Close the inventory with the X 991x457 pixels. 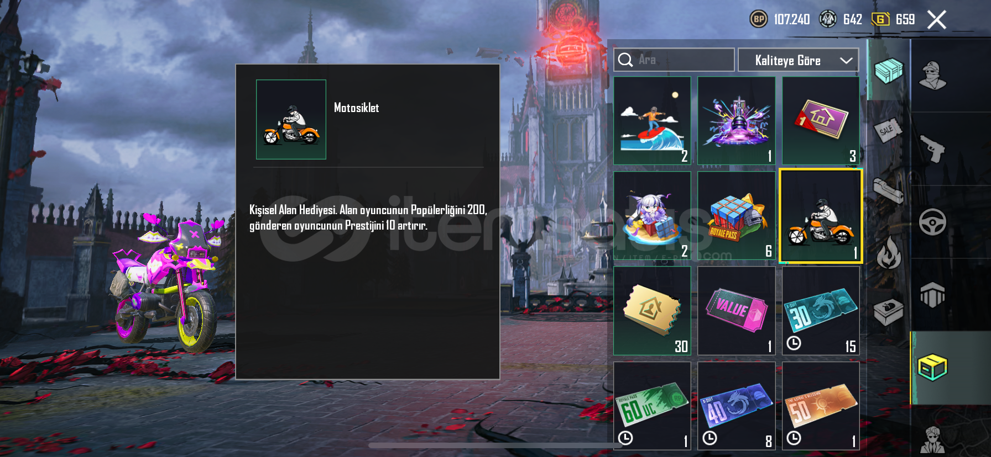coord(936,20)
